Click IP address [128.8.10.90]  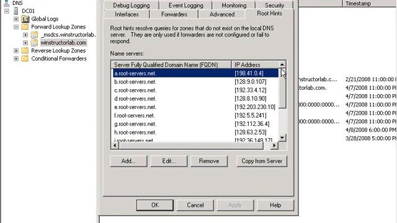click(251, 98)
